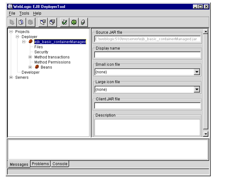Select the Security tree item
This screenshot has width=227, height=178.
tap(41, 52)
